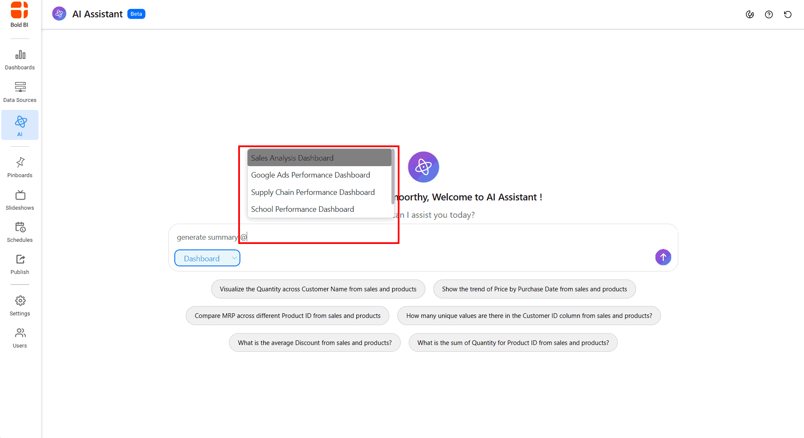This screenshot has height=438, width=804.
Task: Open the help question mark icon
Action: [x=769, y=14]
